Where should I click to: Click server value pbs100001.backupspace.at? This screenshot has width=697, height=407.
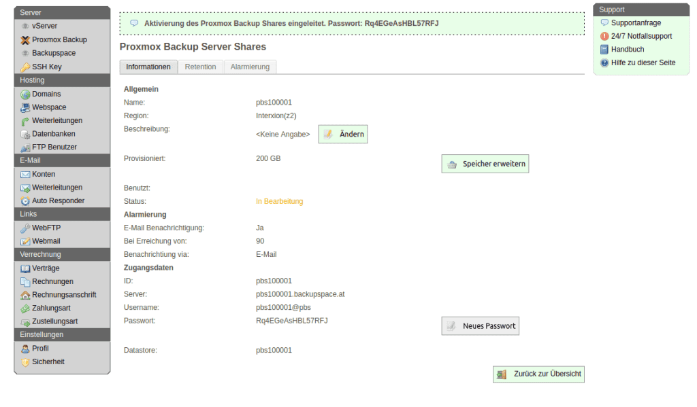300,294
